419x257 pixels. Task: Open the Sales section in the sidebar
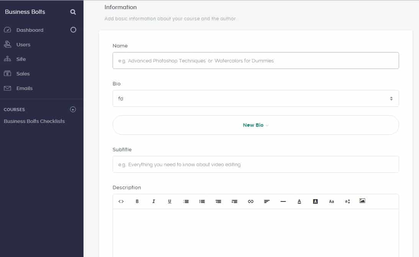click(23, 74)
